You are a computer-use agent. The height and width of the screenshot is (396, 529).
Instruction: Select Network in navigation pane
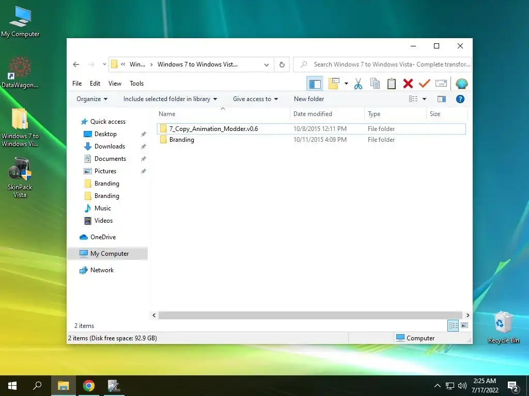click(102, 270)
